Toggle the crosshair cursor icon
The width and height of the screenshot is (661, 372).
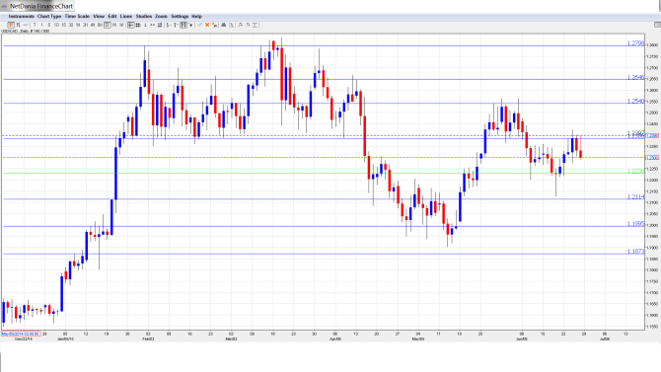click(130, 26)
